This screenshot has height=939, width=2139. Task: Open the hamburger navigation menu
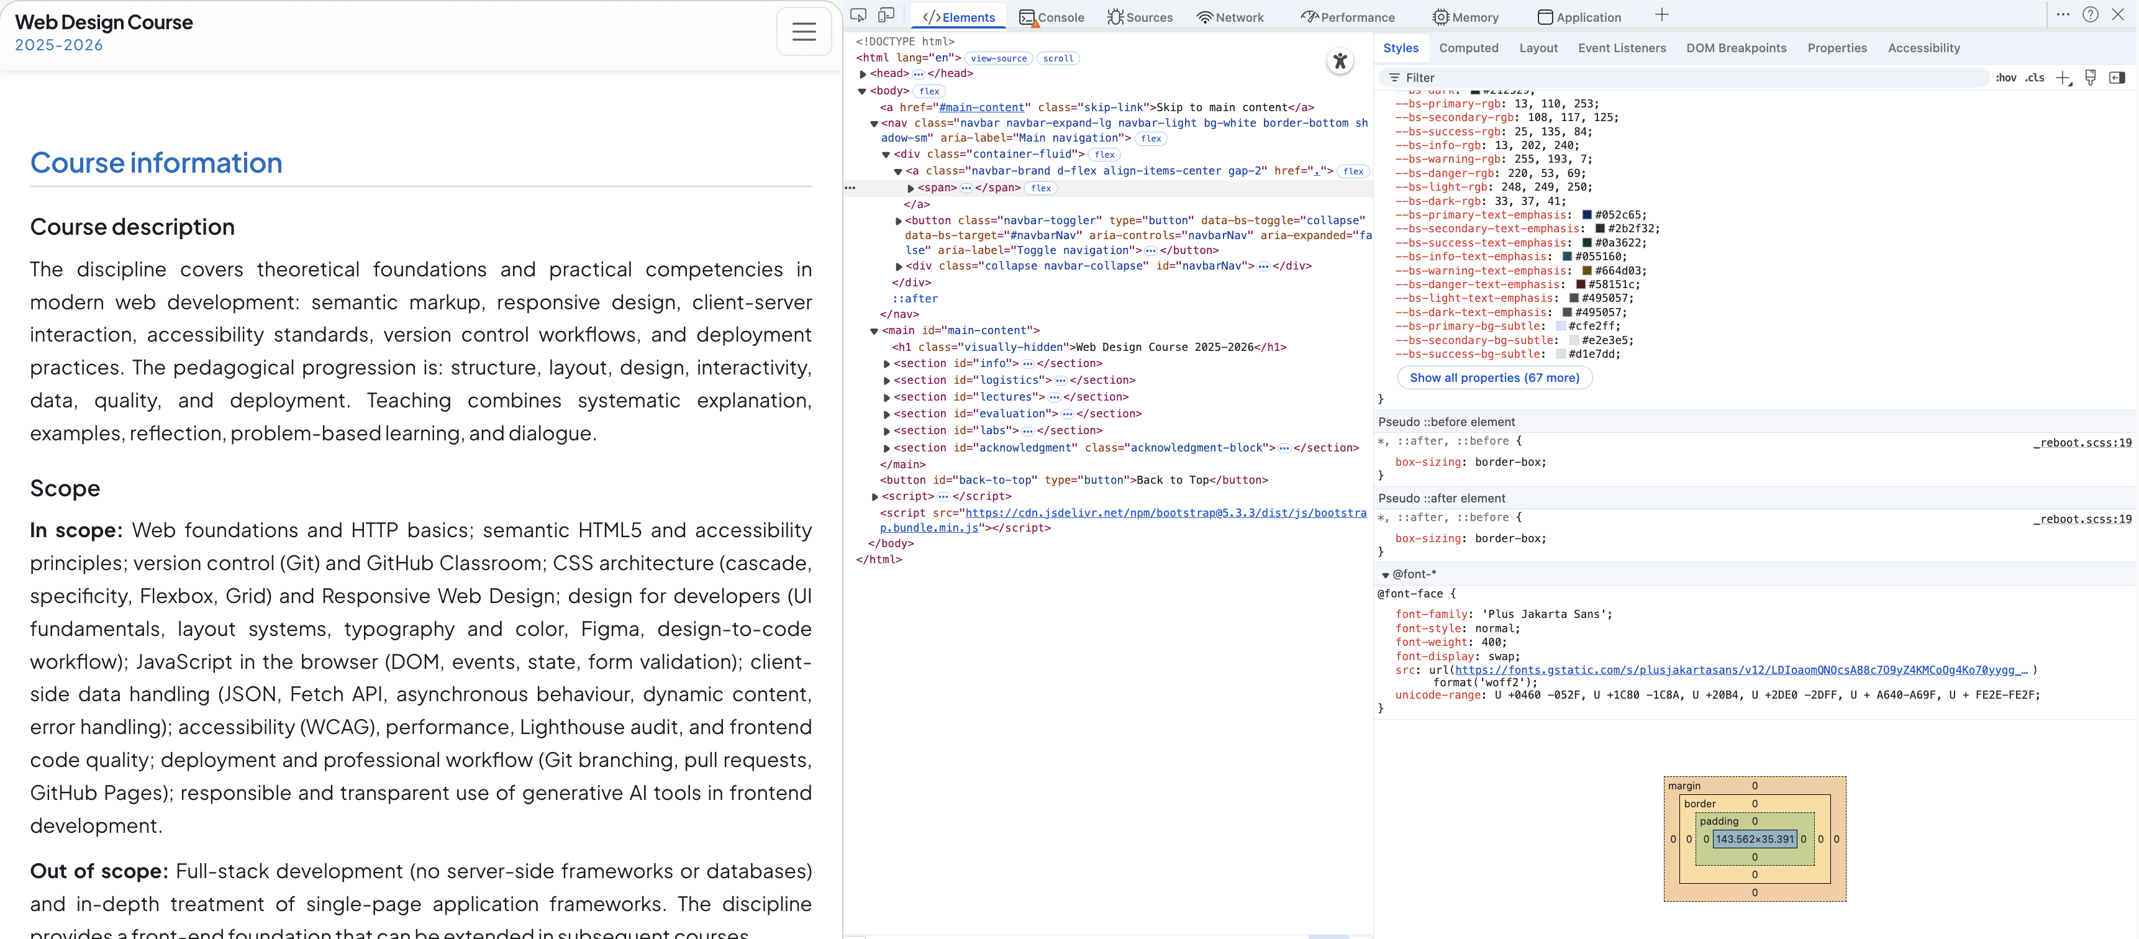803,32
